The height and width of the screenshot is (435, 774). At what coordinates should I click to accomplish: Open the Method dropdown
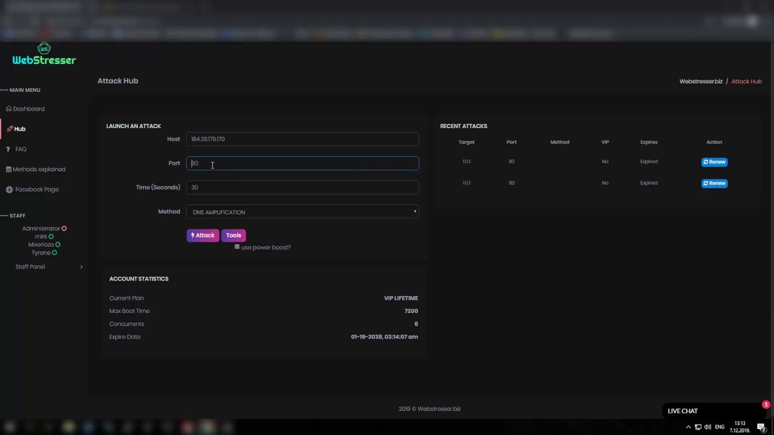point(302,212)
